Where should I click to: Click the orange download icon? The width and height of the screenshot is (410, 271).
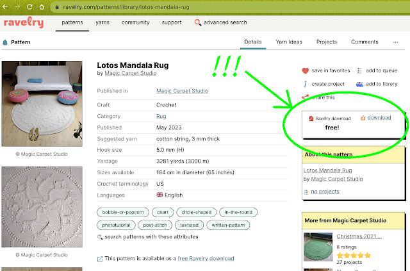pos(363,118)
